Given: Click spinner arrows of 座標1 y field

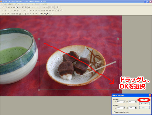Looking at the screenshot, I should coord(136,102).
